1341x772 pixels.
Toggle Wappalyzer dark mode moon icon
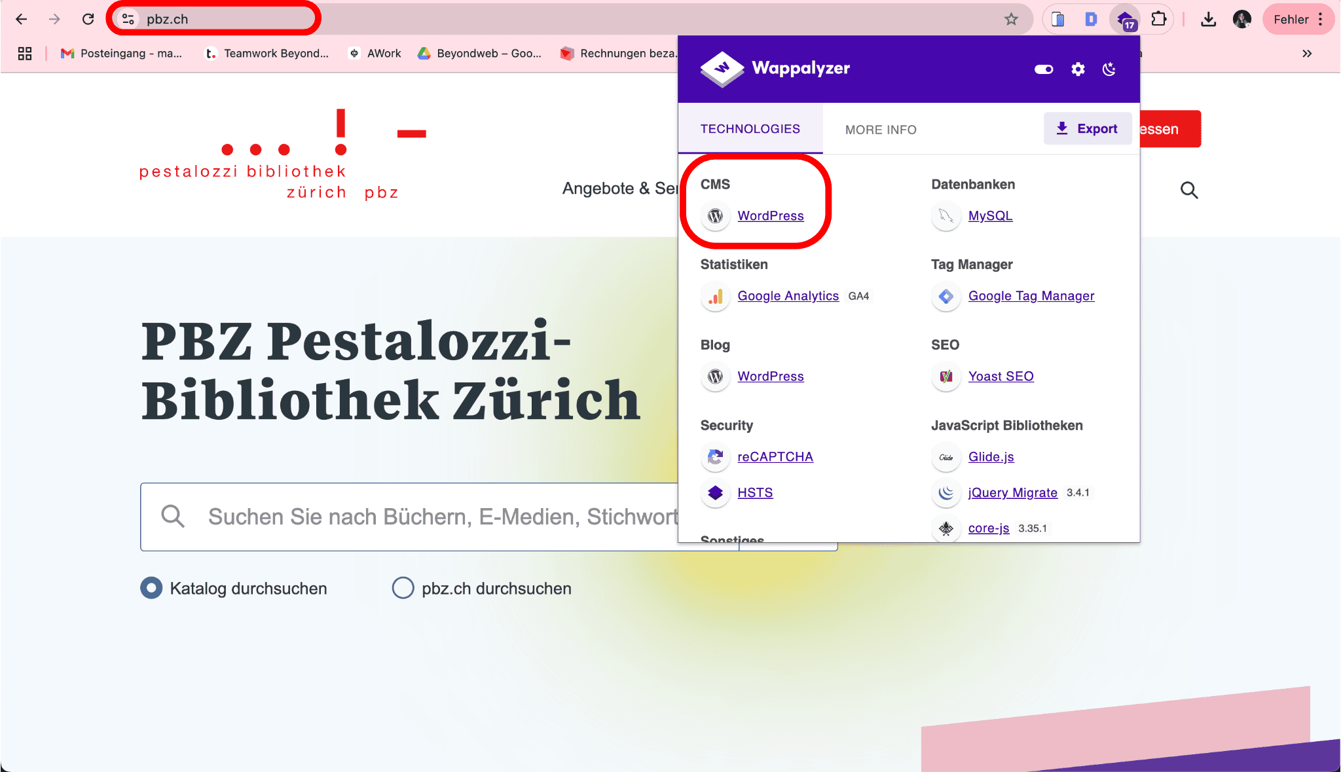[1109, 69]
